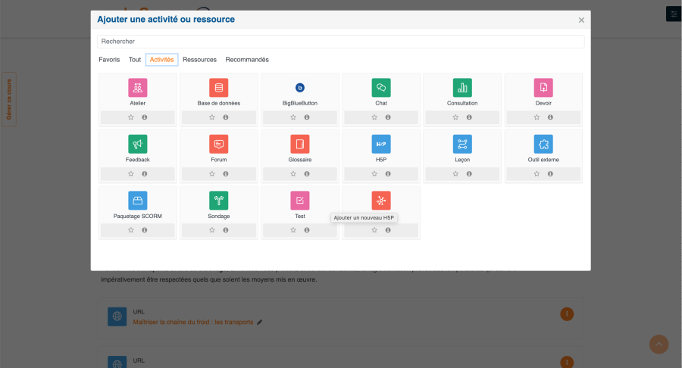Choose the Forum activity icon

click(x=218, y=144)
